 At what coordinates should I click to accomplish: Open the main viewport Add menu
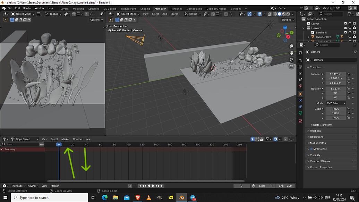pos(165,14)
